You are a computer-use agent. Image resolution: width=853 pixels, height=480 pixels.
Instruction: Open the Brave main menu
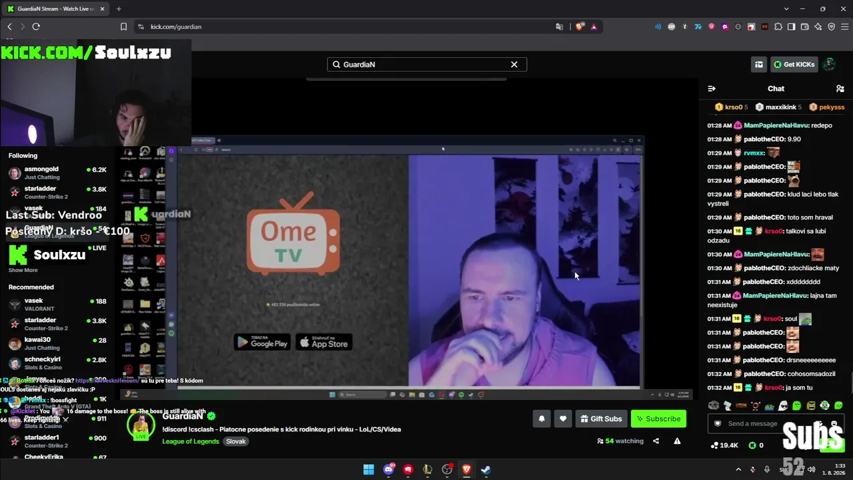[x=844, y=27]
